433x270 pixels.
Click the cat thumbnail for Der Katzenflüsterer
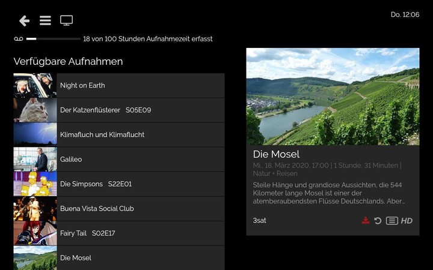[x=35, y=110]
